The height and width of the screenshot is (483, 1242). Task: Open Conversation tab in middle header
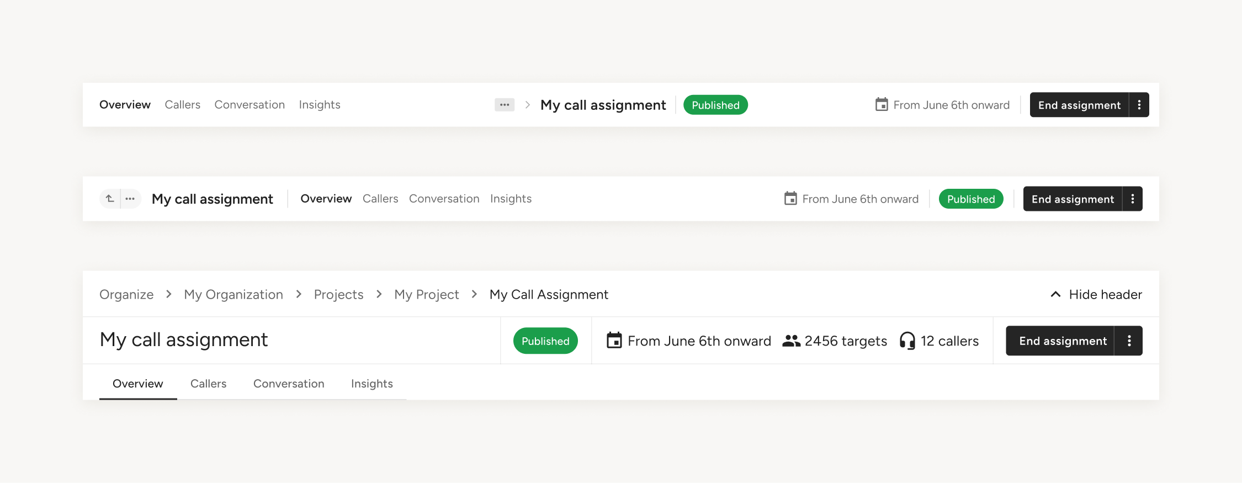coord(444,199)
